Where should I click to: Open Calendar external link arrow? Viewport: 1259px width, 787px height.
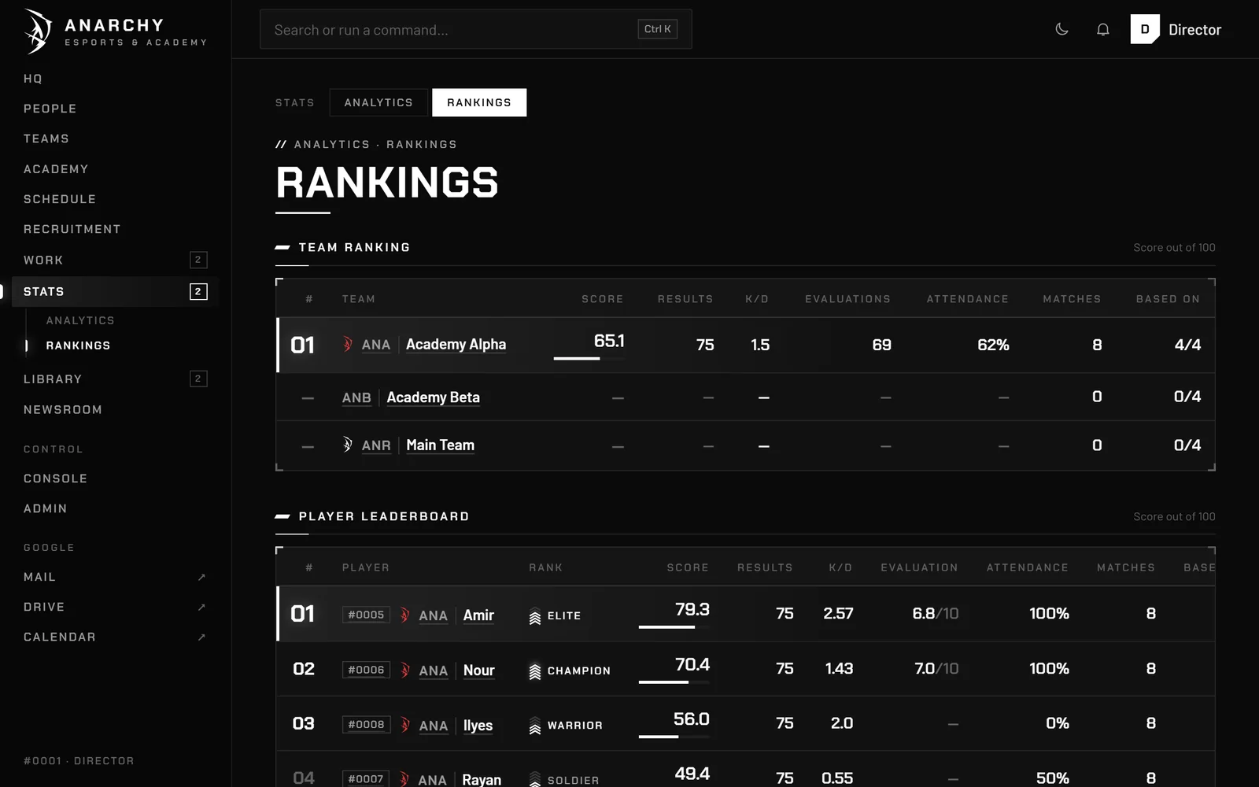(201, 637)
